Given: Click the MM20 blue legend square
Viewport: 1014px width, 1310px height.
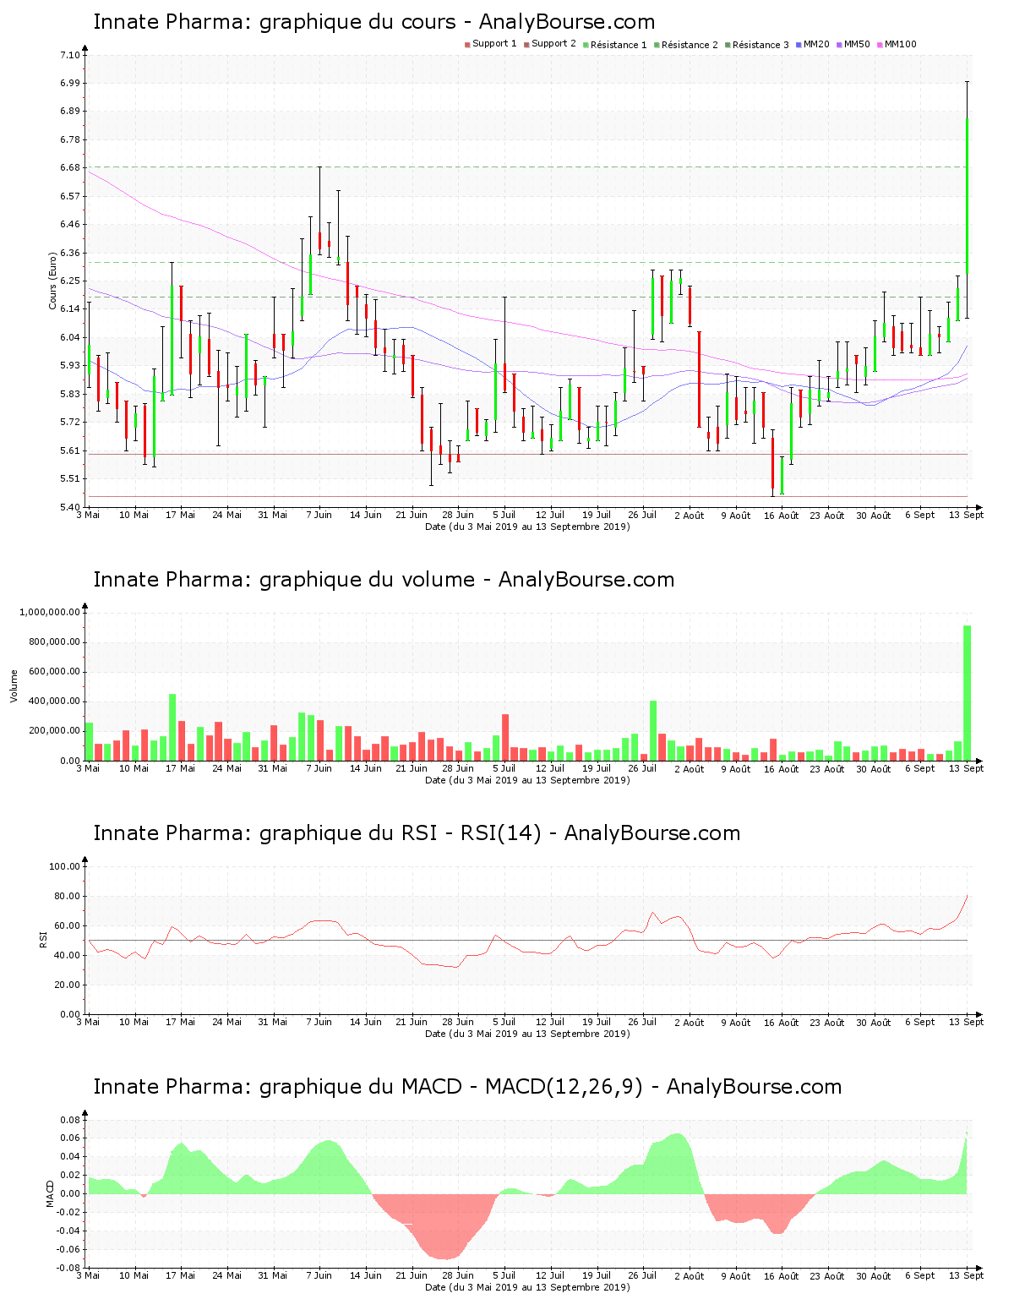Looking at the screenshot, I should pos(799,45).
